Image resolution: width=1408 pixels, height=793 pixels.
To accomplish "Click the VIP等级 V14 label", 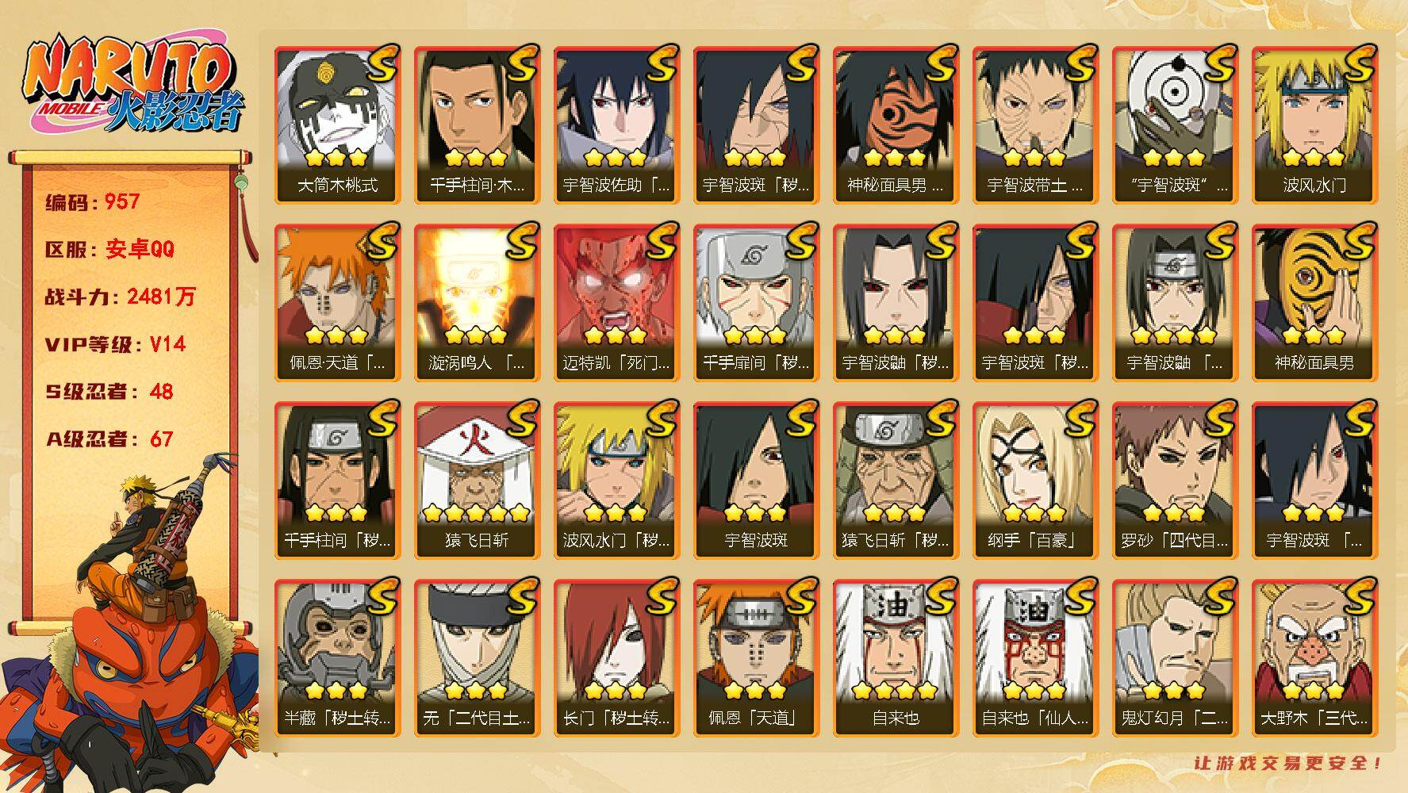I will tap(115, 344).
